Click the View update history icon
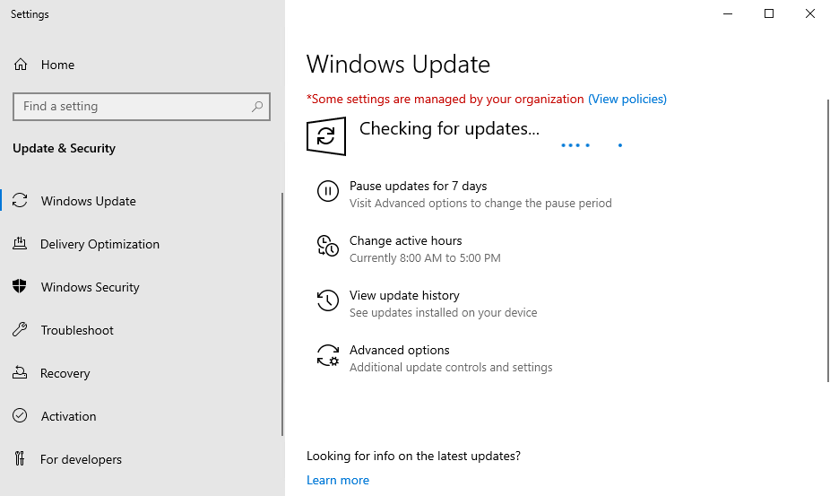This screenshot has height=496, width=830. pyautogui.click(x=328, y=300)
